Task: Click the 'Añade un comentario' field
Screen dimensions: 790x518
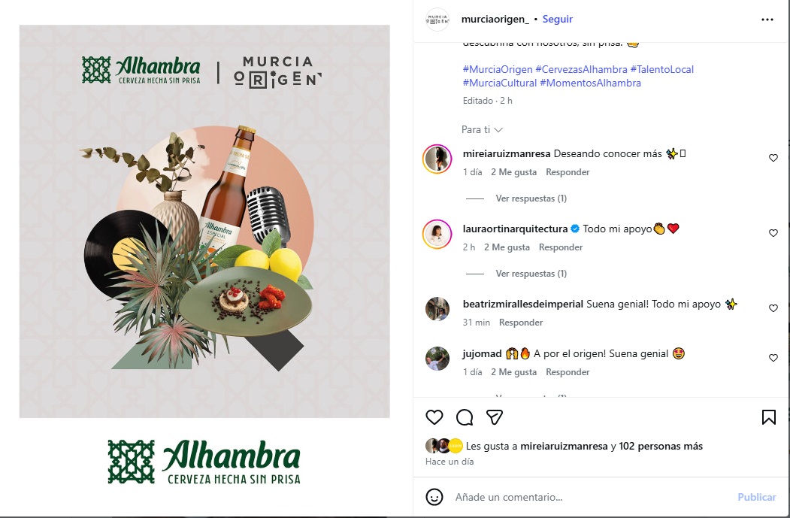Action: (589, 497)
